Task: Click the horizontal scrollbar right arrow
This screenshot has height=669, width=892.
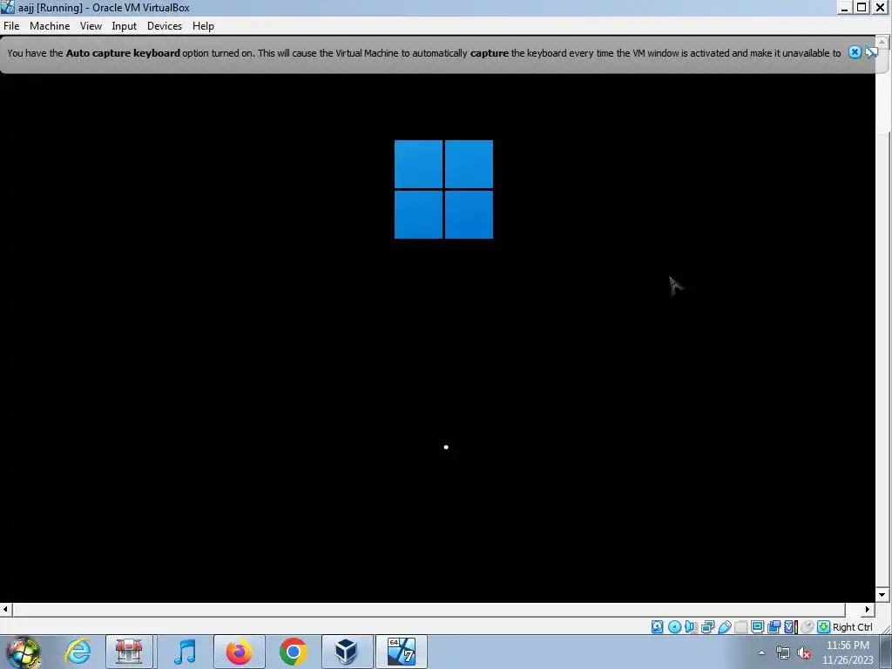Action: (868, 609)
